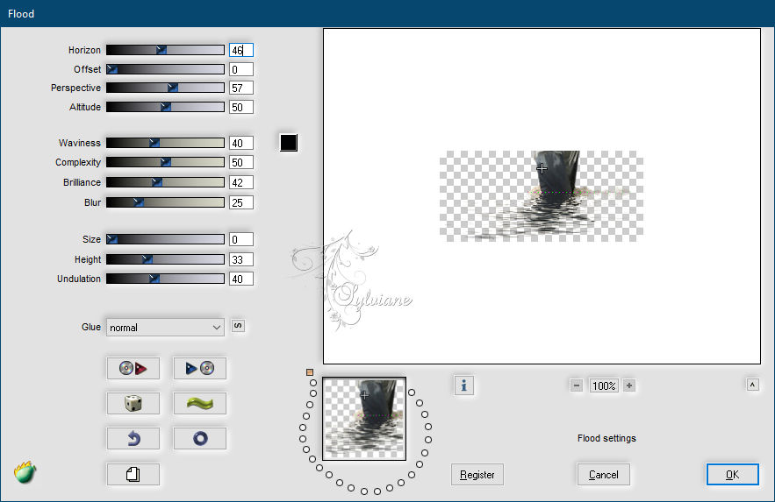Click the 100% zoom level button
Viewport: 775px width, 502px height.
click(604, 385)
